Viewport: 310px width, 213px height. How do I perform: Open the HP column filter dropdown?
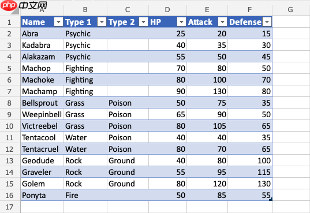[x=181, y=22]
